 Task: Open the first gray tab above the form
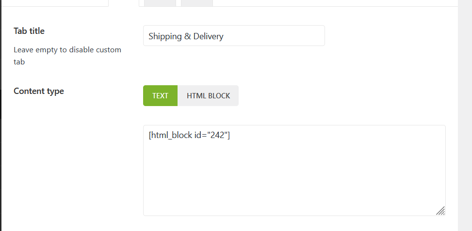click(x=160, y=3)
